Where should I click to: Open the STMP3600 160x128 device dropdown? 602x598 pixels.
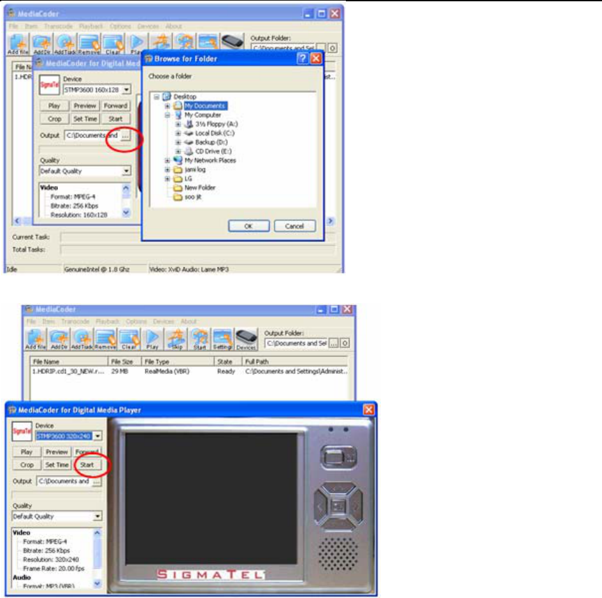[126, 90]
